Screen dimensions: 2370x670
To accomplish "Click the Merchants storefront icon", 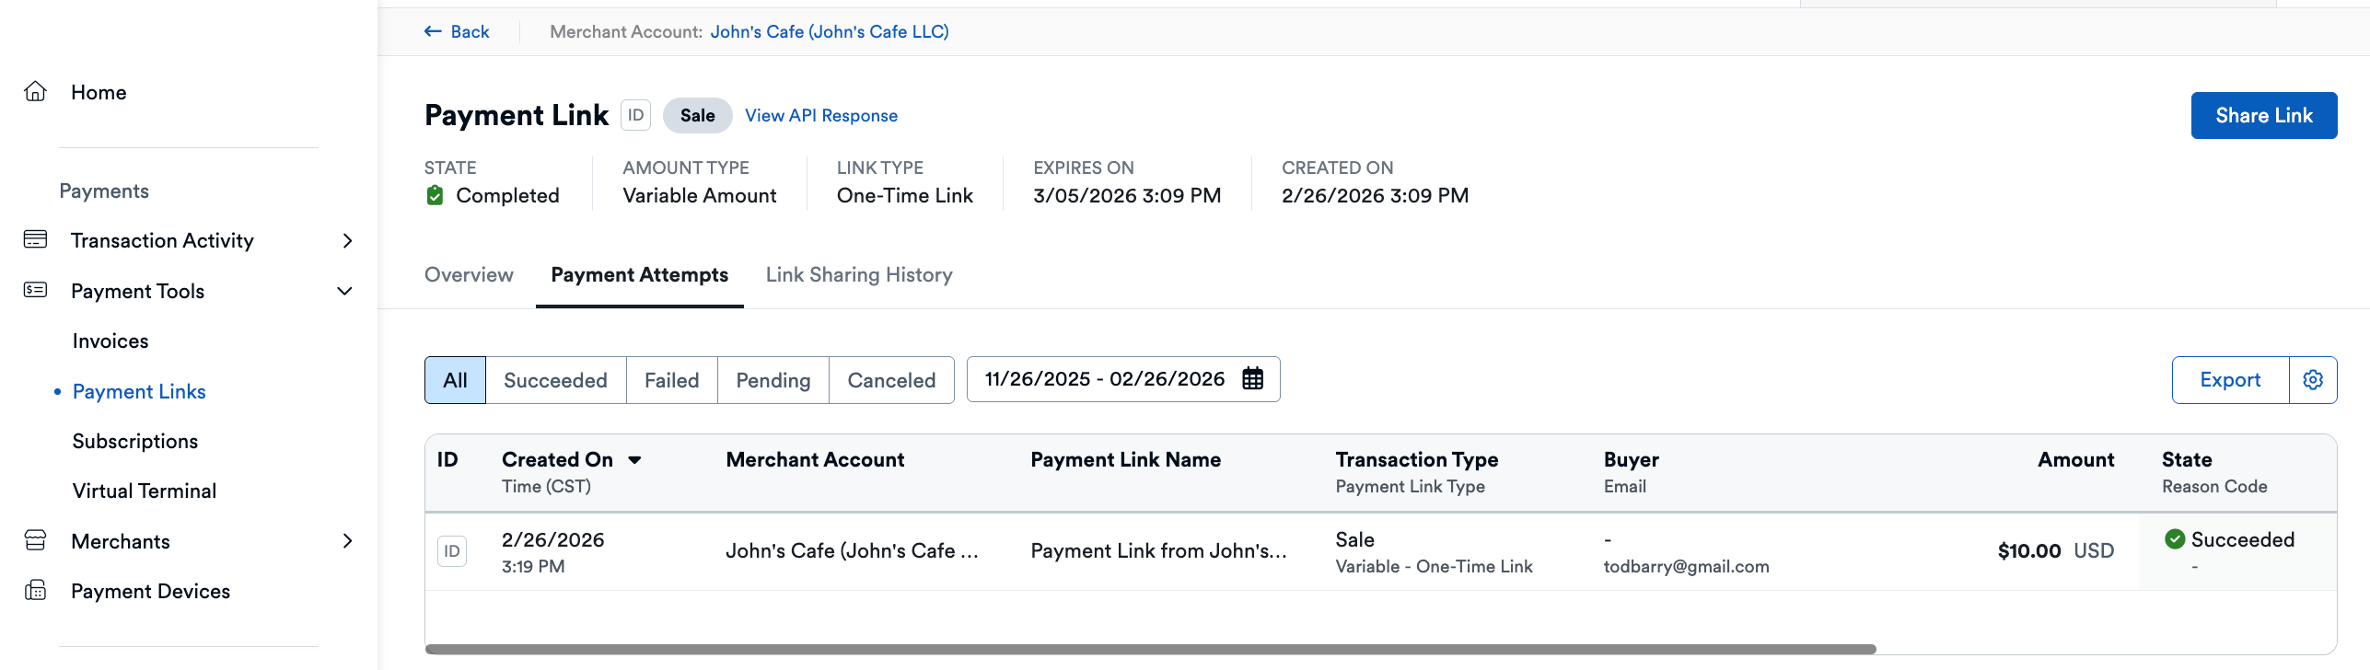I will click(x=35, y=541).
